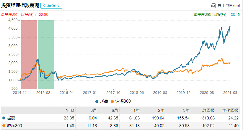Select the YTD column header
This screenshot has width=243, height=130.
[x=70, y=111]
